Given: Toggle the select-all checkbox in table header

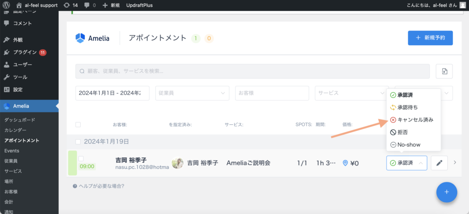Looking at the screenshot, I should [78, 124].
